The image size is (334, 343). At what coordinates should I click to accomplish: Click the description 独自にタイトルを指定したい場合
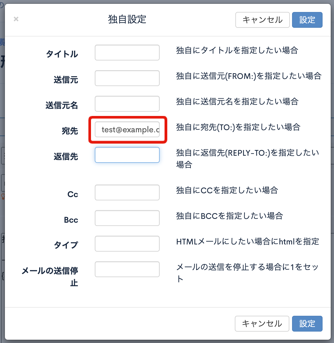coord(237,50)
